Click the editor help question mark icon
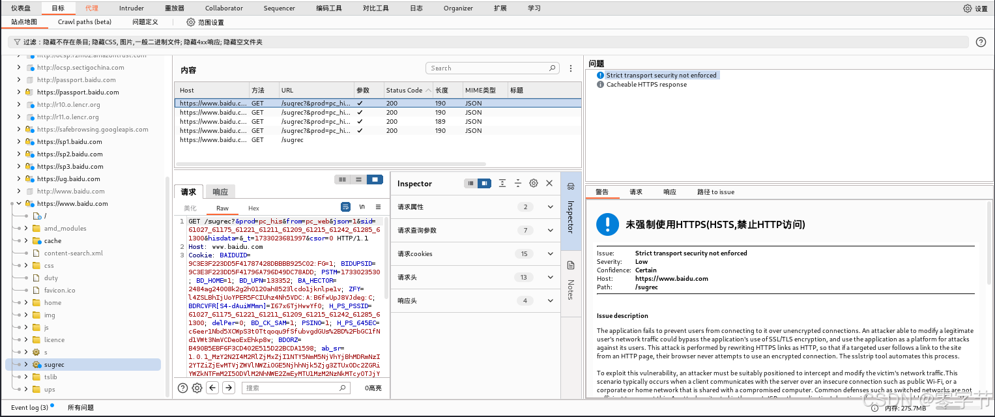Screen dimensions: 995x417 tap(183, 388)
